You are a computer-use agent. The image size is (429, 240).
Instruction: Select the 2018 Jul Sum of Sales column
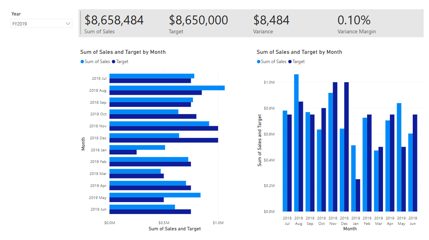pyautogui.click(x=285, y=161)
